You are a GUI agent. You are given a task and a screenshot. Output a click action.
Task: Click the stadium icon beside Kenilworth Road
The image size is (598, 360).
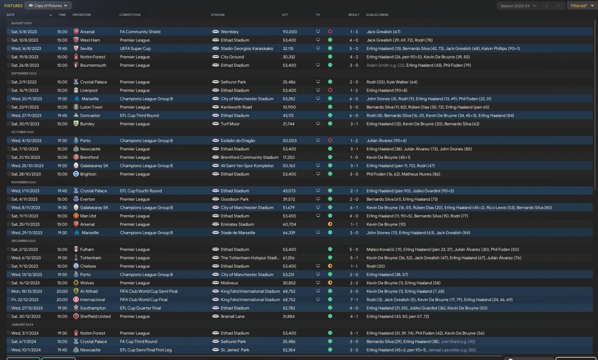coord(215,107)
